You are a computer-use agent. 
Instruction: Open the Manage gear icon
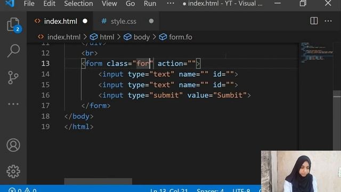(13, 172)
